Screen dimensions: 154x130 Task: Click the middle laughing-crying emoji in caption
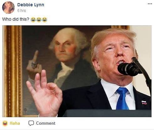pos(39,20)
